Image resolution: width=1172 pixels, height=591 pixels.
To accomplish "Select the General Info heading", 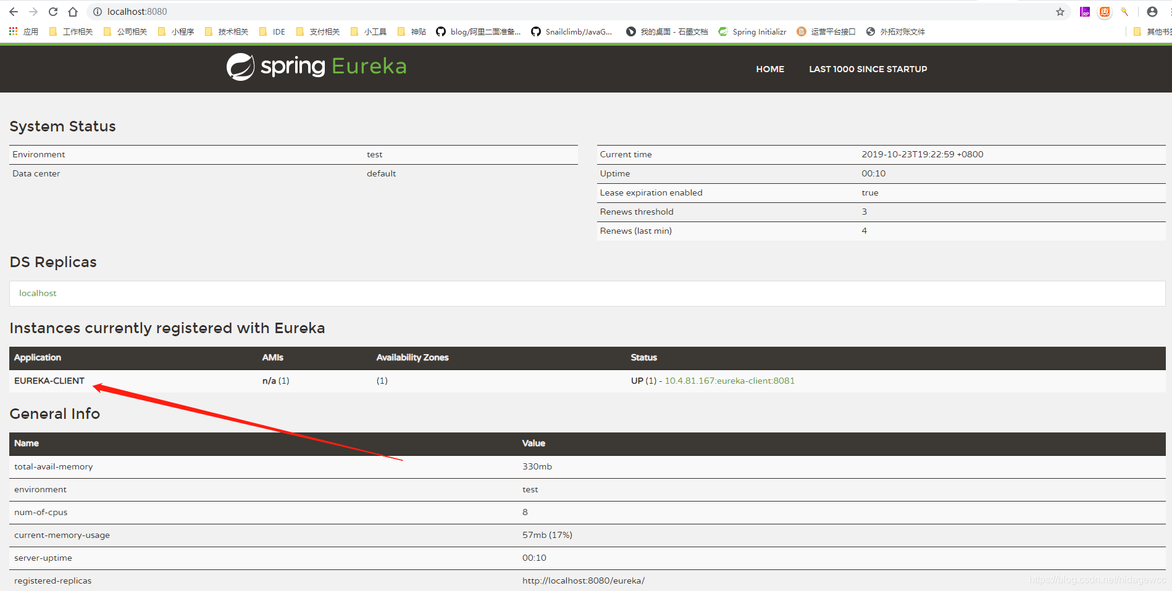I will click(x=54, y=414).
